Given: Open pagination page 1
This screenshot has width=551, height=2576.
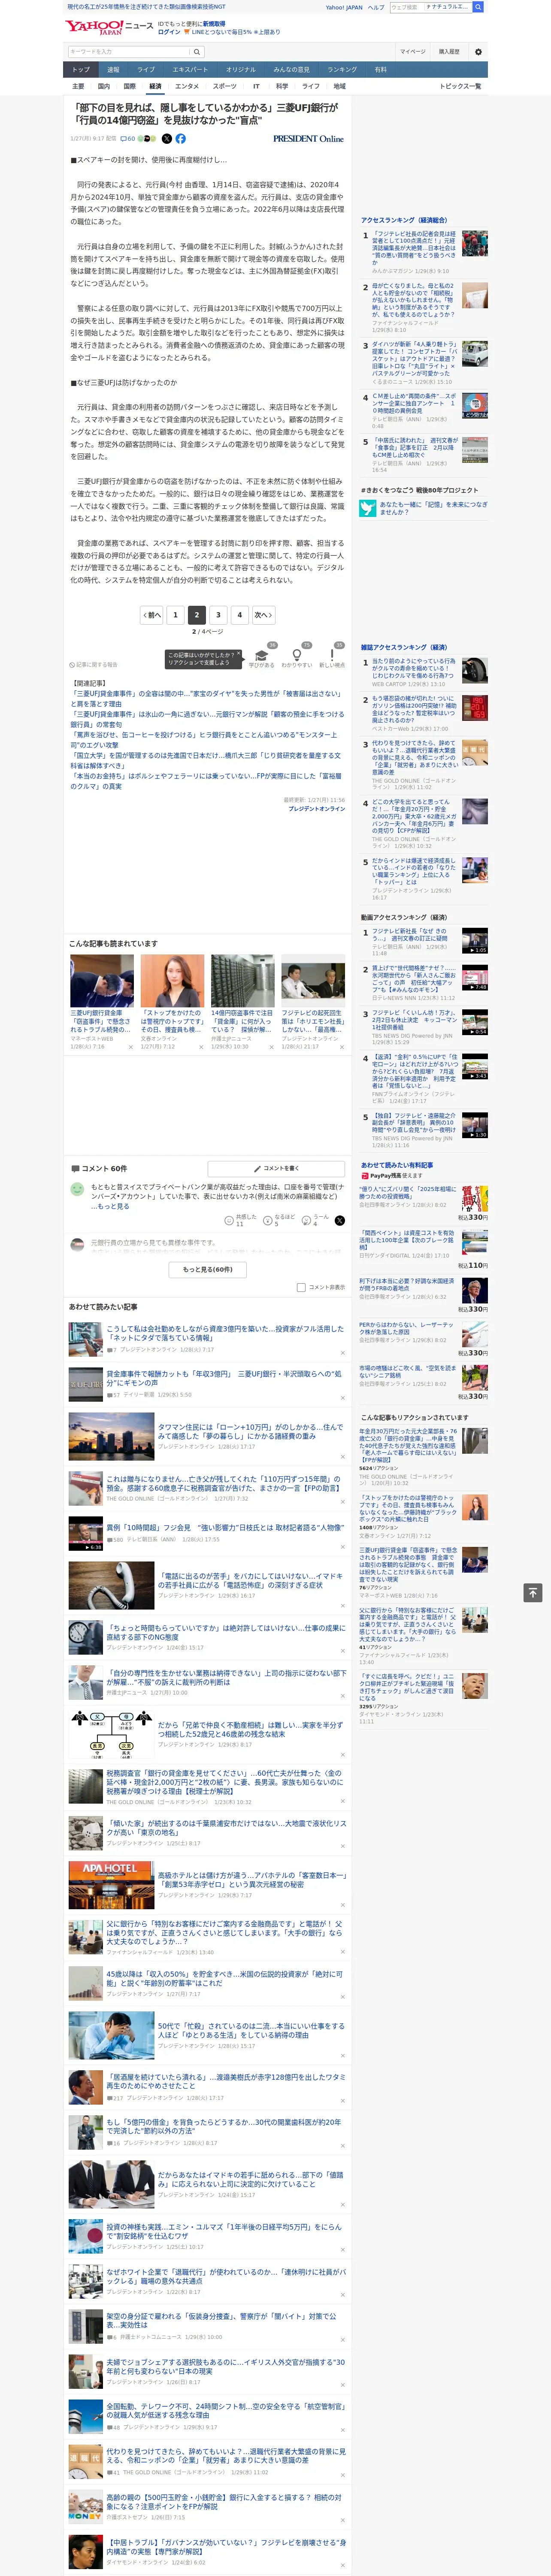Looking at the screenshot, I should pyautogui.click(x=175, y=615).
